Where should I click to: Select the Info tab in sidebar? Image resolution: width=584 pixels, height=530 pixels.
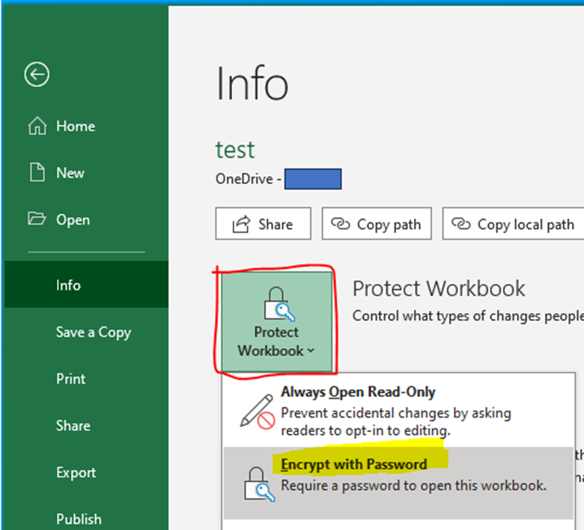coord(86,284)
